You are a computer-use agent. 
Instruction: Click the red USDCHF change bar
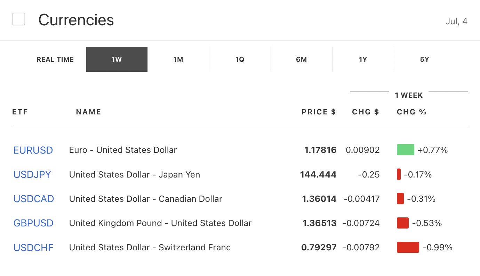click(408, 247)
